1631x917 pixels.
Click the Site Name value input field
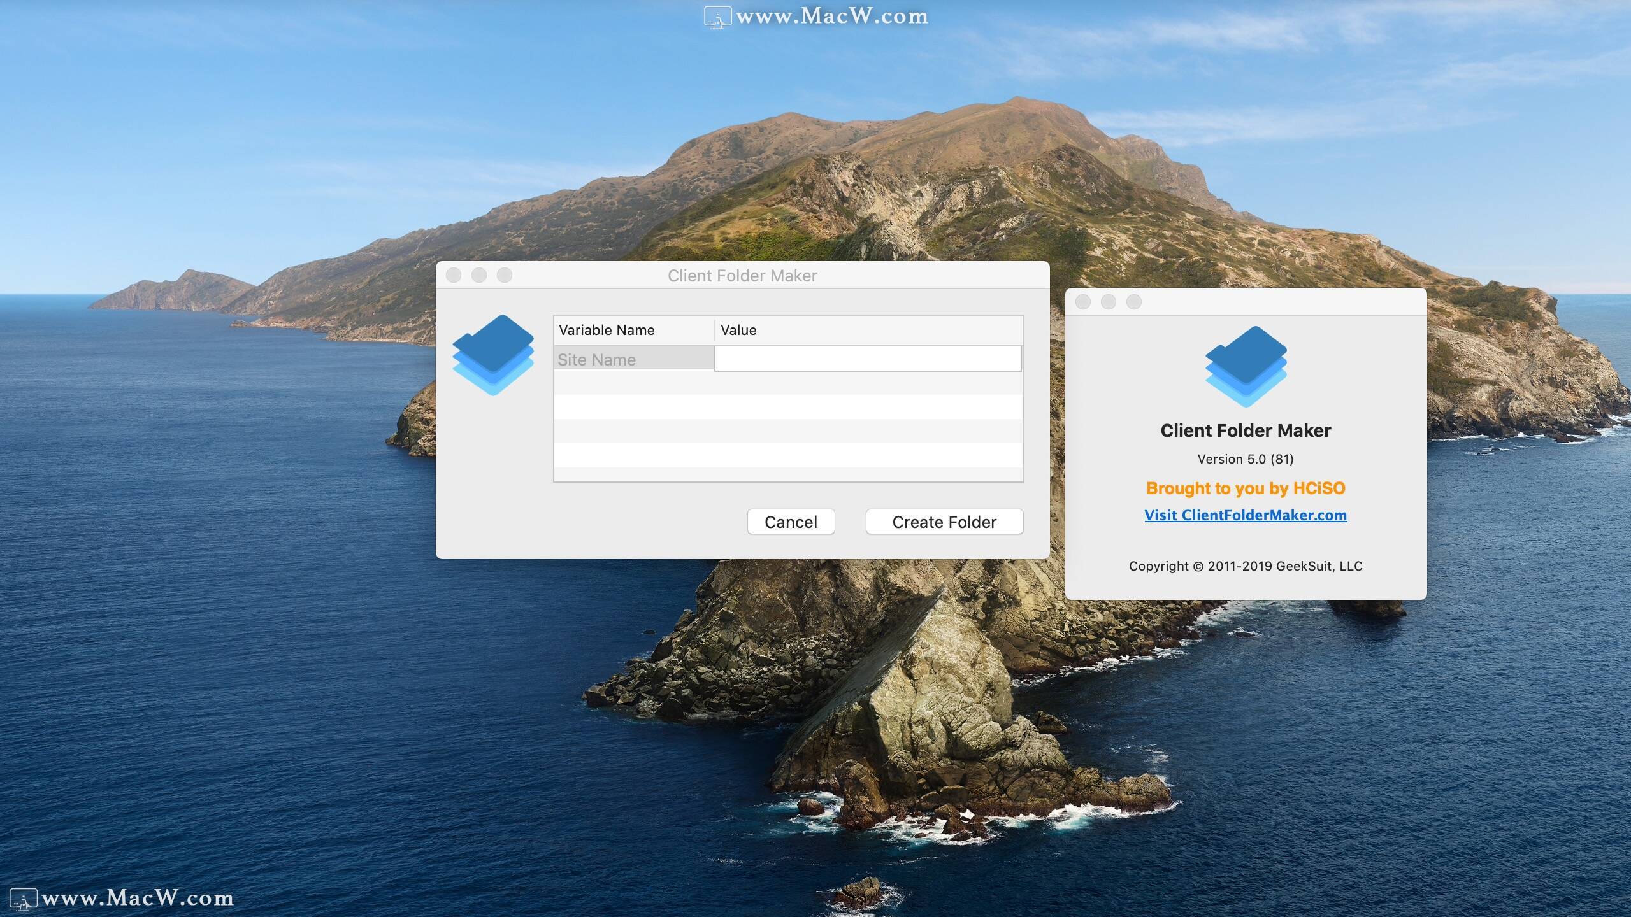tap(867, 359)
